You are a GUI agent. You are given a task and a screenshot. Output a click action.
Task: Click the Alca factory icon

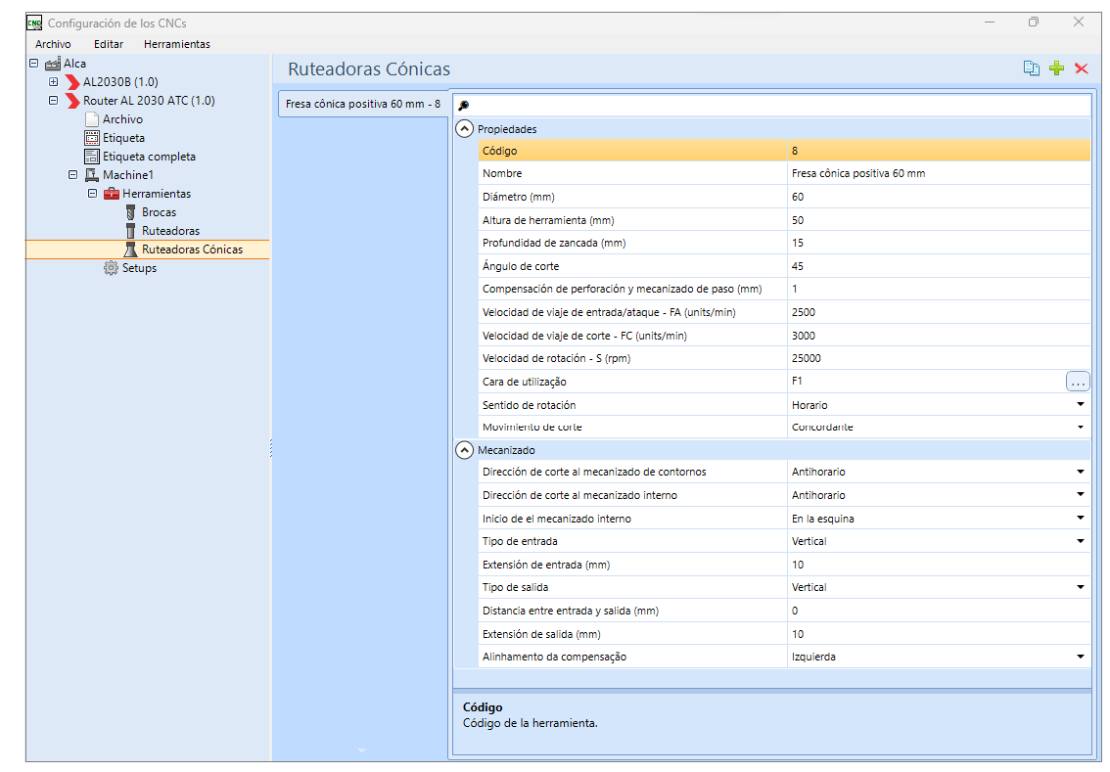(53, 64)
